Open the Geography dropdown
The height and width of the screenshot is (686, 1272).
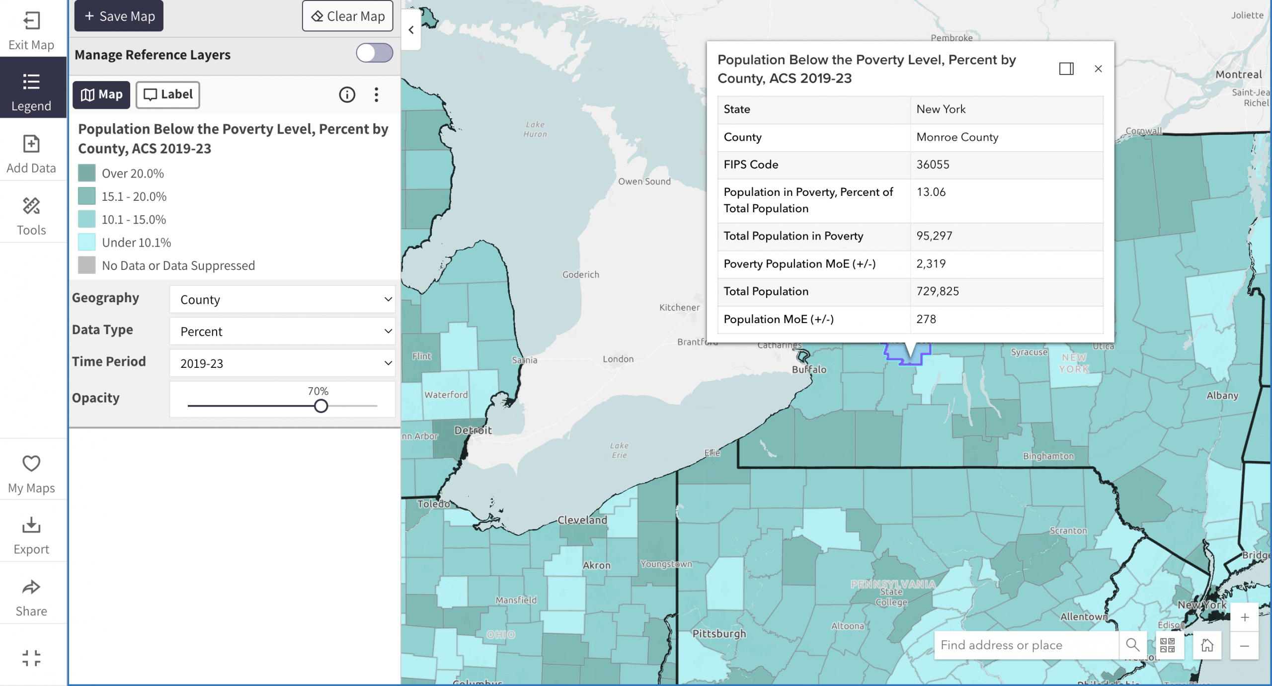click(x=282, y=299)
